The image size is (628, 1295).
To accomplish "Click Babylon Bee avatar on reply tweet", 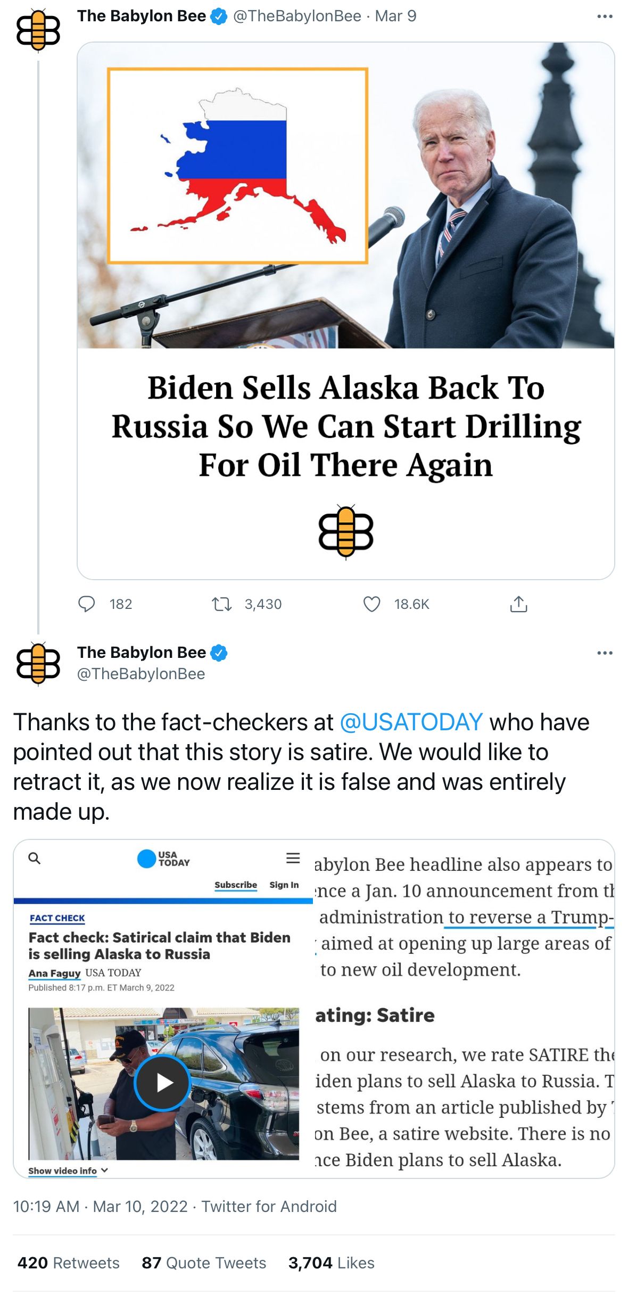I will [38, 663].
